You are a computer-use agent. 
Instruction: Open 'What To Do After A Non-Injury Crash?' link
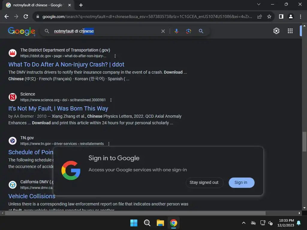pos(66,65)
